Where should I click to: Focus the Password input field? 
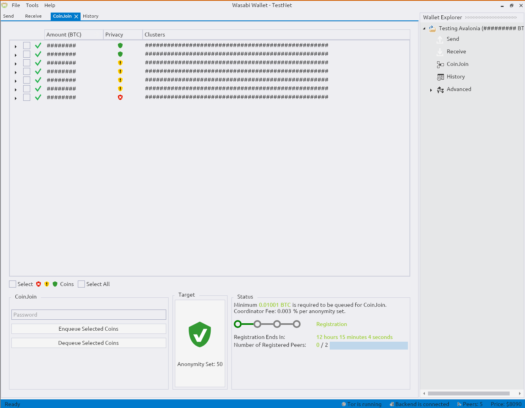point(89,315)
